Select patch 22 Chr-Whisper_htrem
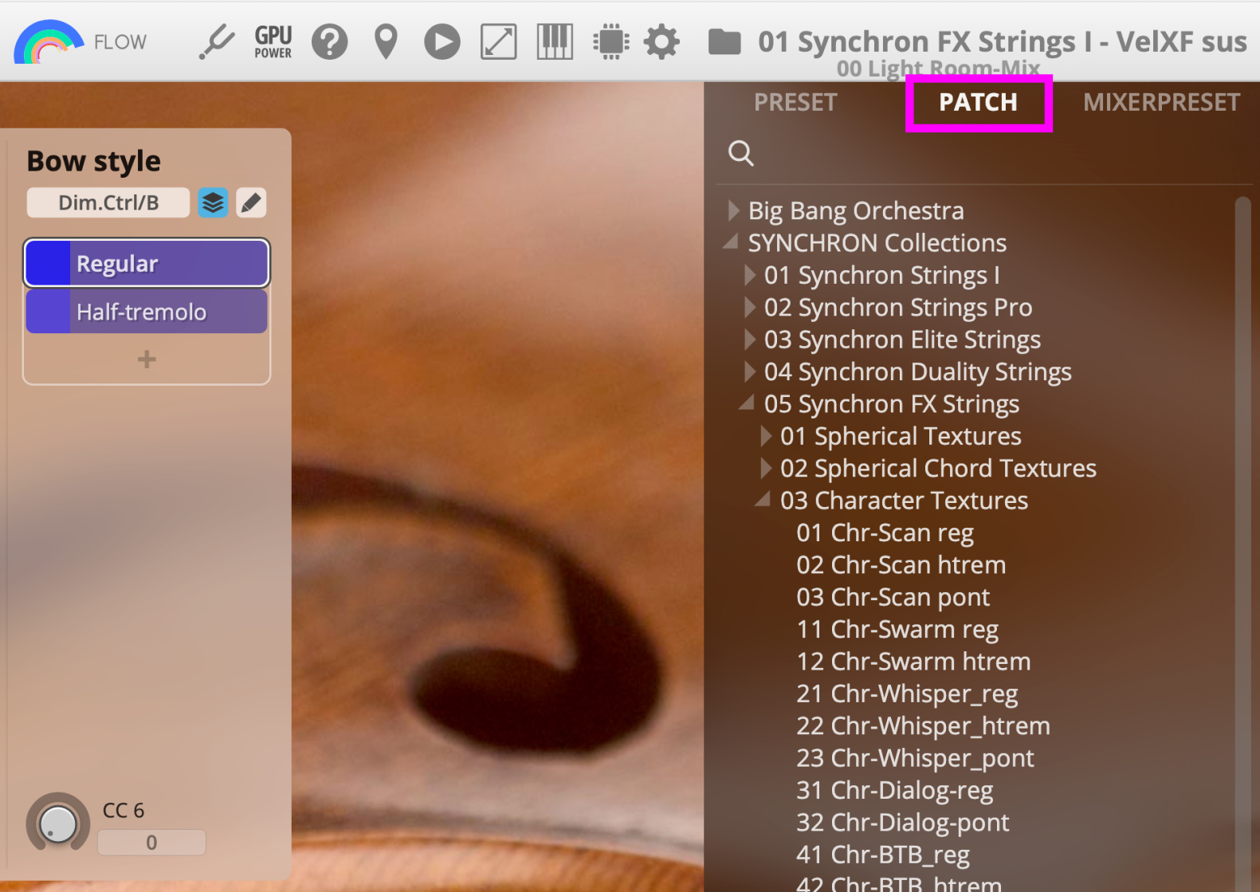Screen dimensions: 1260x892 pyautogui.click(x=923, y=725)
